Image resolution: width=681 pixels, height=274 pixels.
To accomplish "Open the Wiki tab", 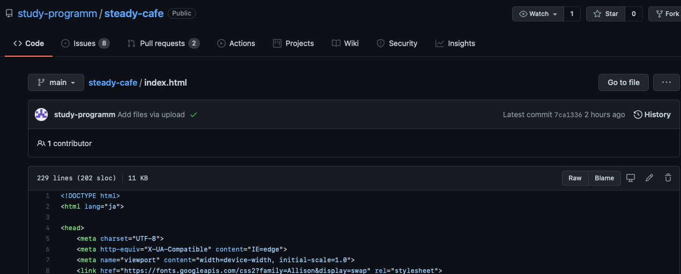I will [345, 43].
